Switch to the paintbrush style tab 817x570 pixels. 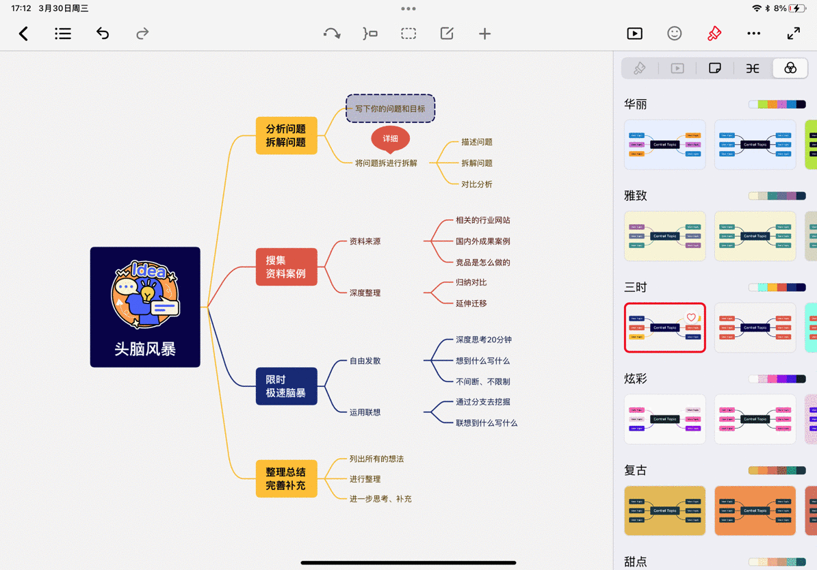[x=640, y=68]
